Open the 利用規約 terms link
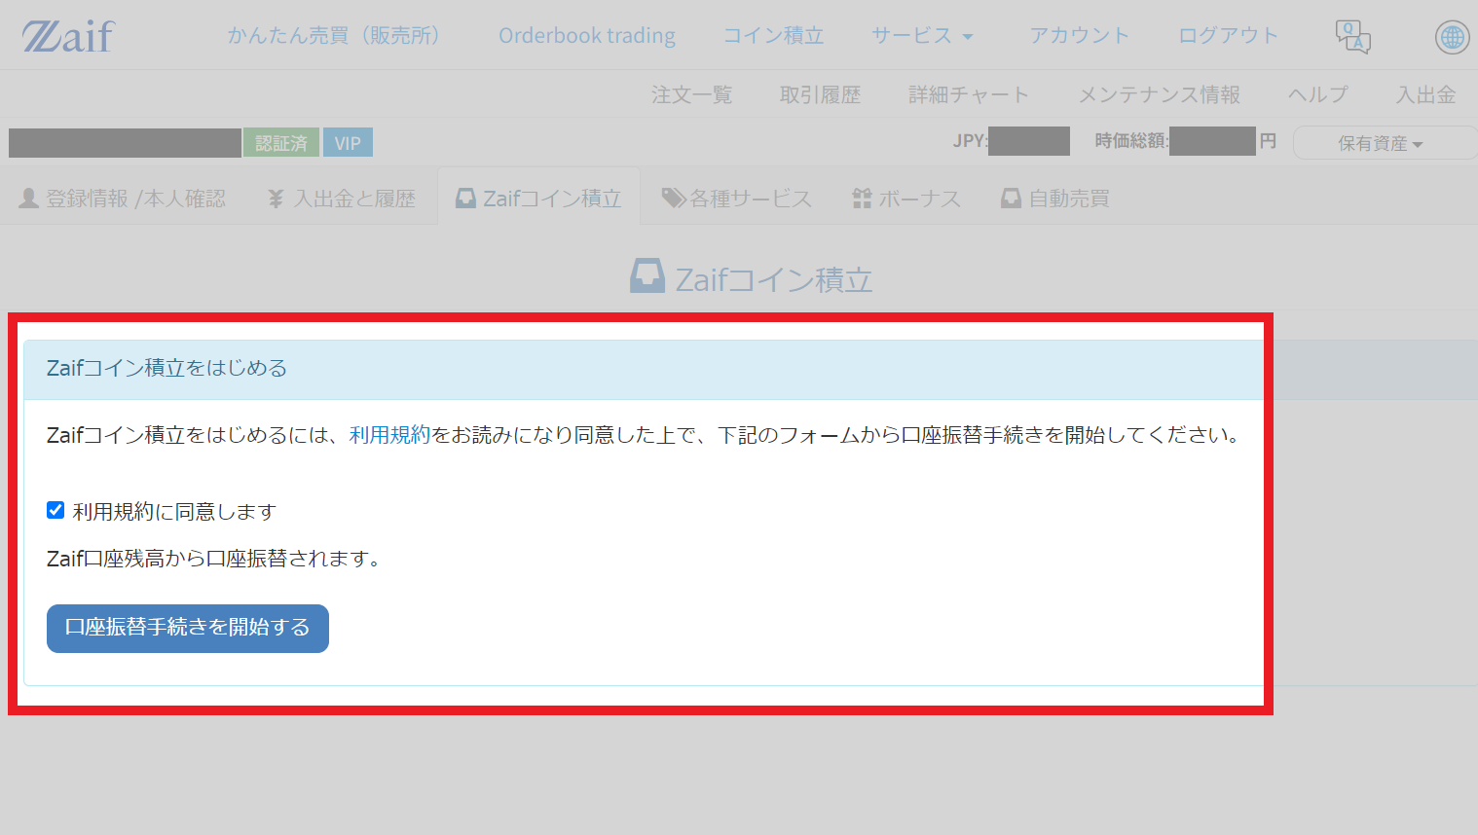Screen dimensions: 1478x835 [x=389, y=435]
